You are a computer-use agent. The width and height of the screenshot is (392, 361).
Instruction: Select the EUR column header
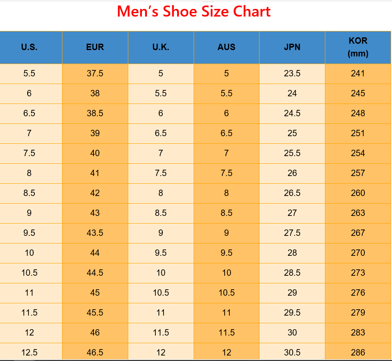(x=95, y=47)
